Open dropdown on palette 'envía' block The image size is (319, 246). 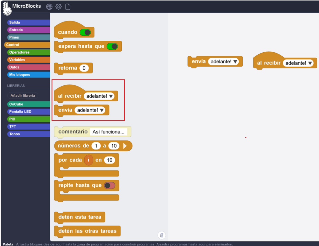pos(102,110)
